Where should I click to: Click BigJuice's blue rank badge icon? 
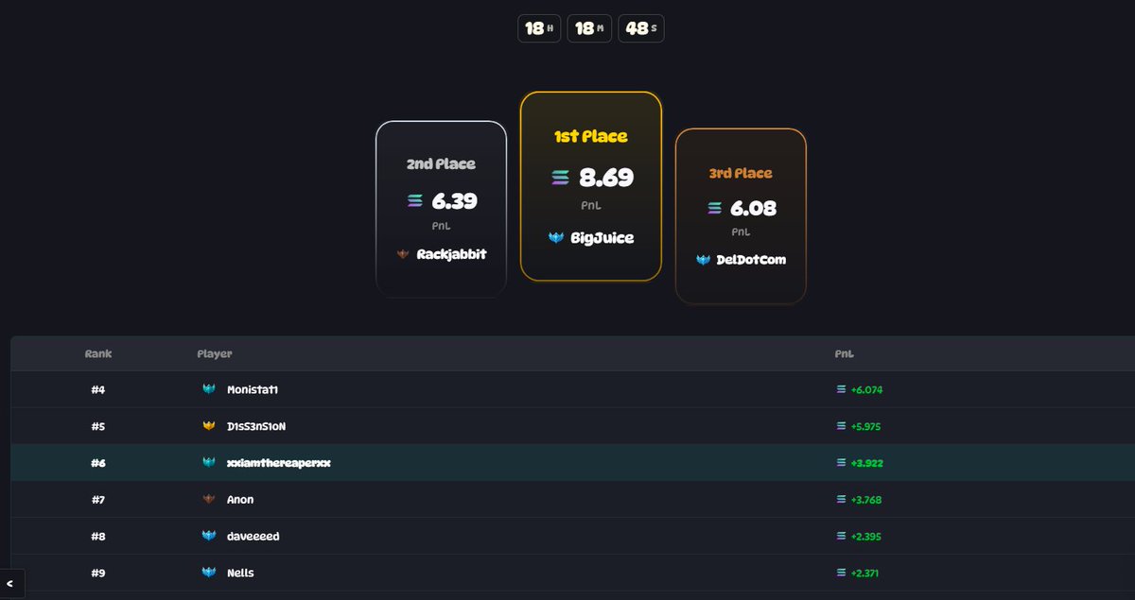[x=556, y=238]
